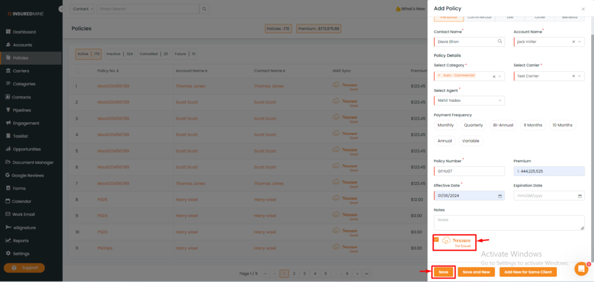Open the chat bubble widget

click(x=581, y=268)
